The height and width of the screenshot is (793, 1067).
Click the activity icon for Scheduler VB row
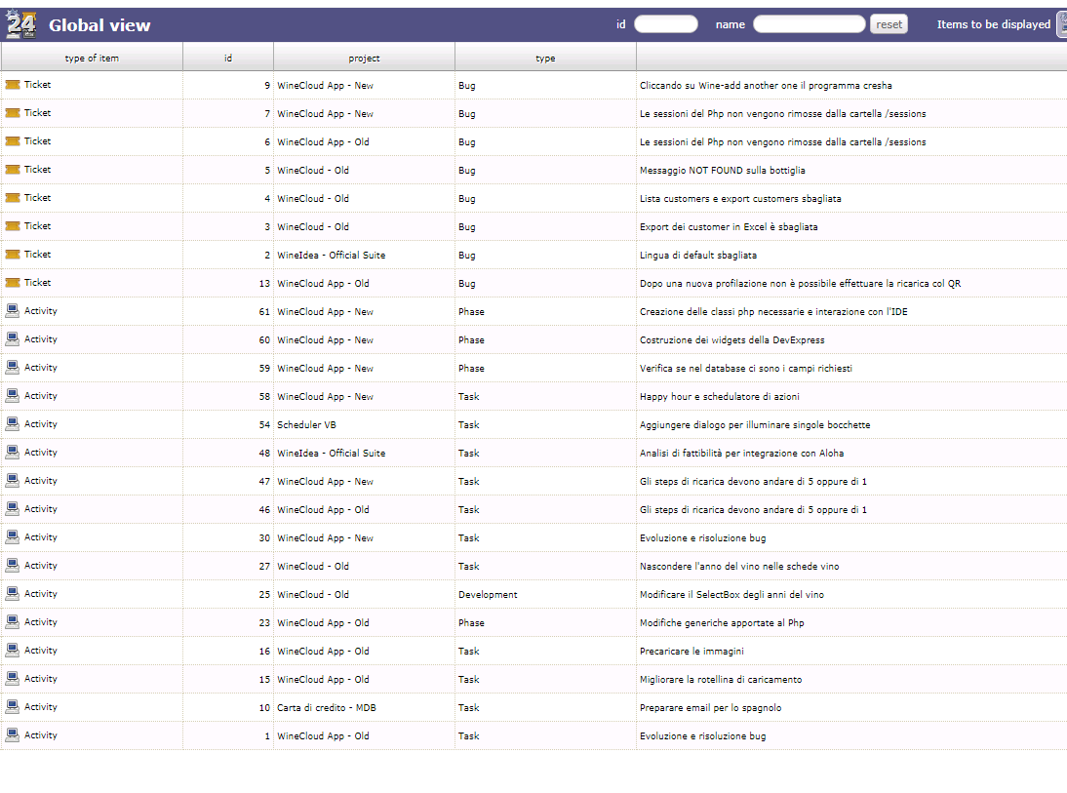point(13,424)
